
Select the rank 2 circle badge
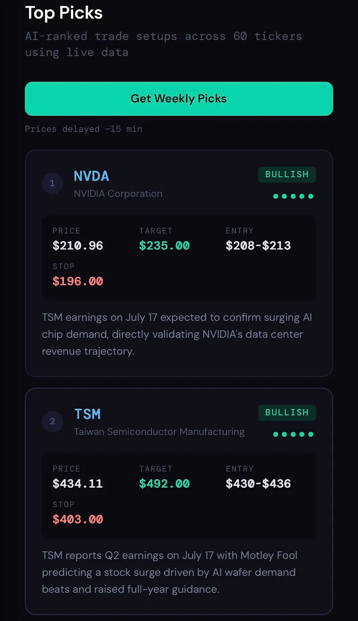pos(52,421)
